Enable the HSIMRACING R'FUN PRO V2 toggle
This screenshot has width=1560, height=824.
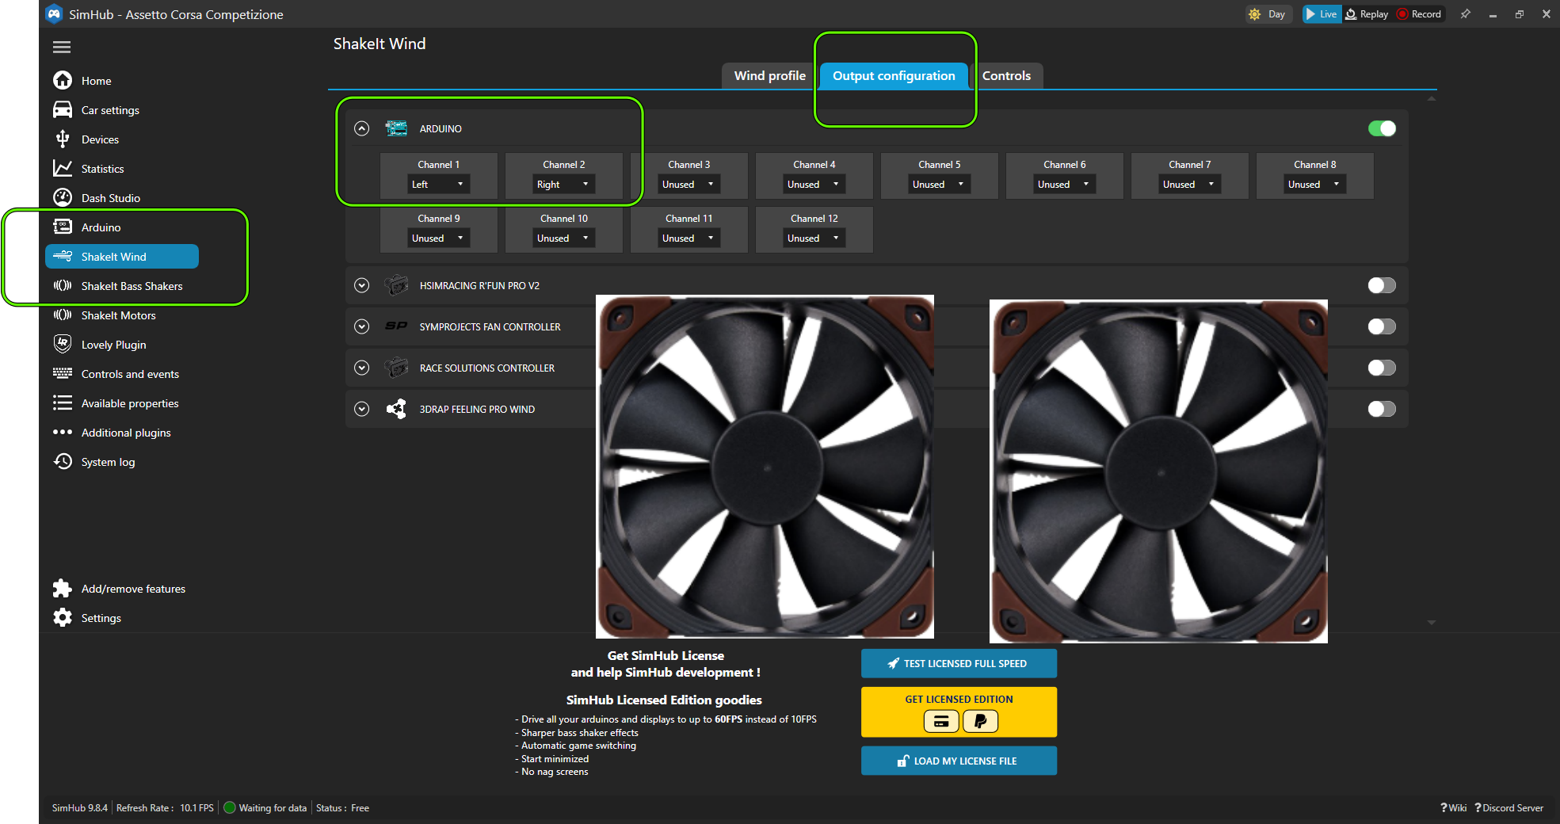click(1382, 285)
